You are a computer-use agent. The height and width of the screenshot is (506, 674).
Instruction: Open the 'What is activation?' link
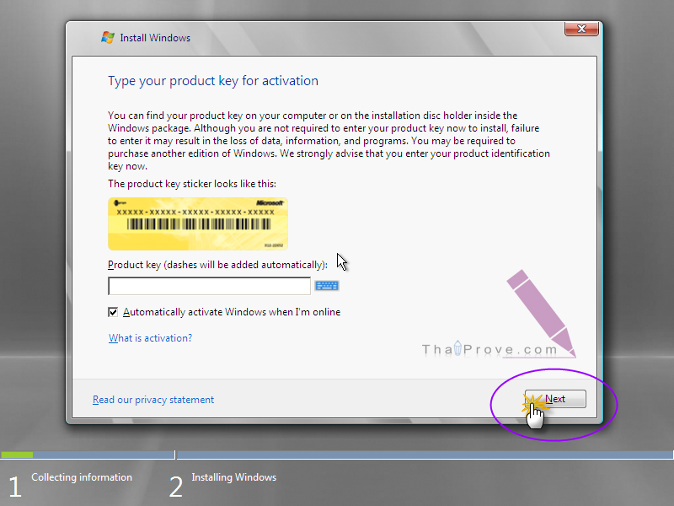(151, 338)
